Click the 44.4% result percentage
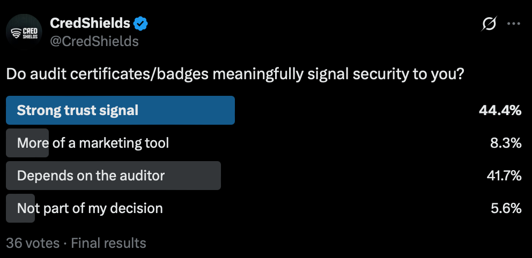 pos(500,110)
